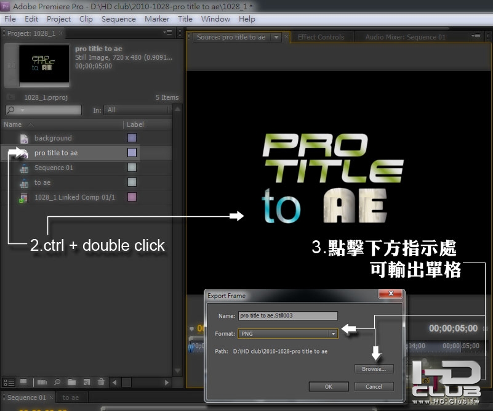This screenshot has width=493, height=411.
Task: Select 'Sequence 01' in project list
Action: [54, 168]
